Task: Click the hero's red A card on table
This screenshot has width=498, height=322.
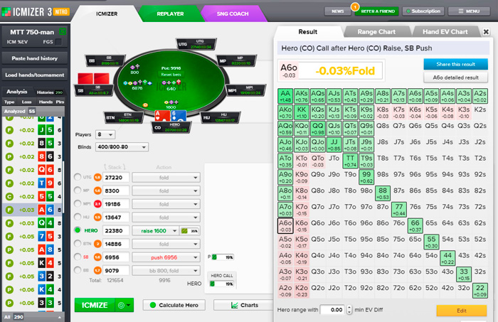Action: point(162,116)
